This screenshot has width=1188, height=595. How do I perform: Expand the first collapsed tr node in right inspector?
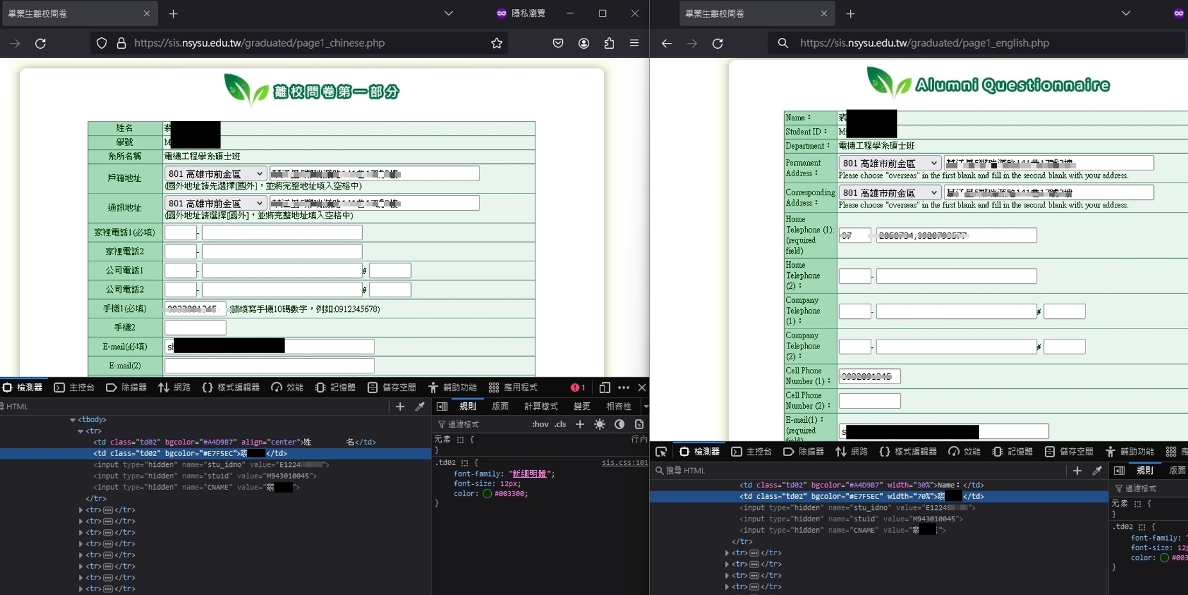[x=727, y=553]
